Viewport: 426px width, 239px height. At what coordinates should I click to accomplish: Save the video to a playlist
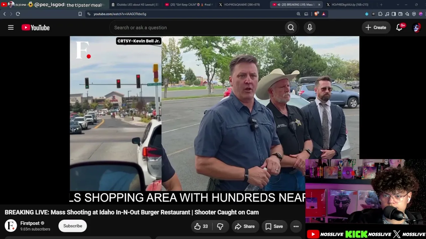(x=274, y=226)
